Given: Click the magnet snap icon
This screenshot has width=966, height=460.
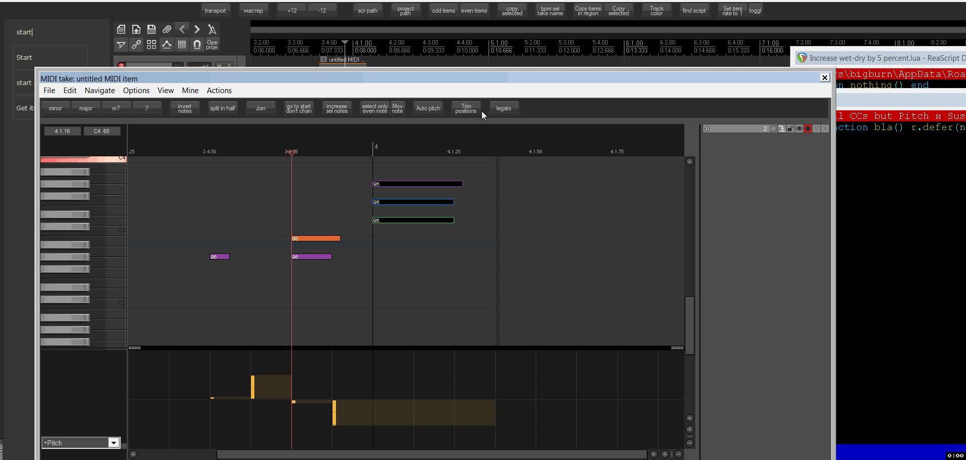Looking at the screenshot, I should click(x=197, y=45).
